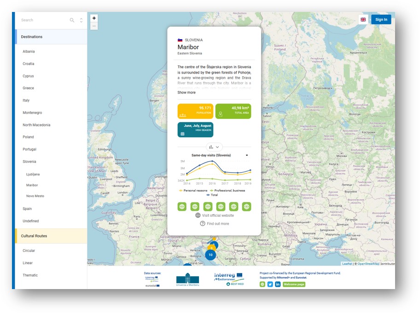
Task: Click the search magnifier icon
Action: click(x=72, y=20)
